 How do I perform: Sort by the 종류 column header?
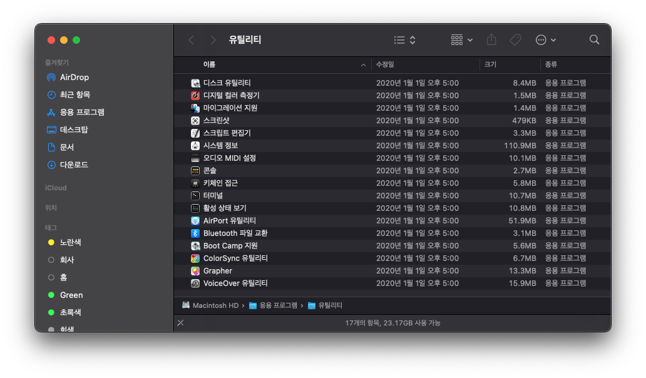tap(551, 64)
